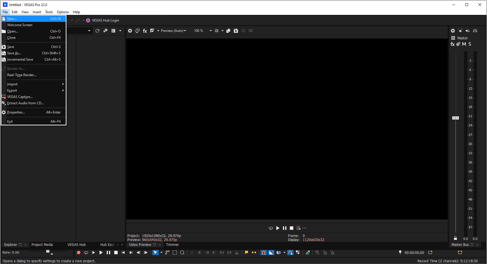
Task: Open Video Preview project properties gear
Action: point(130,31)
